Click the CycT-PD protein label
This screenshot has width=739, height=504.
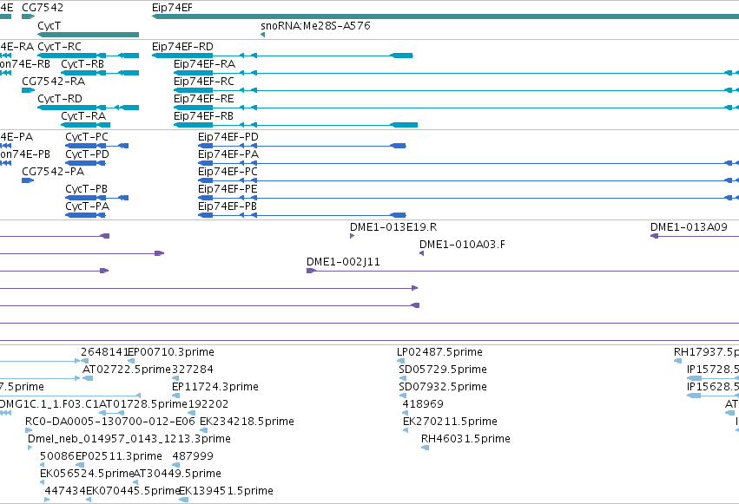[x=87, y=154]
